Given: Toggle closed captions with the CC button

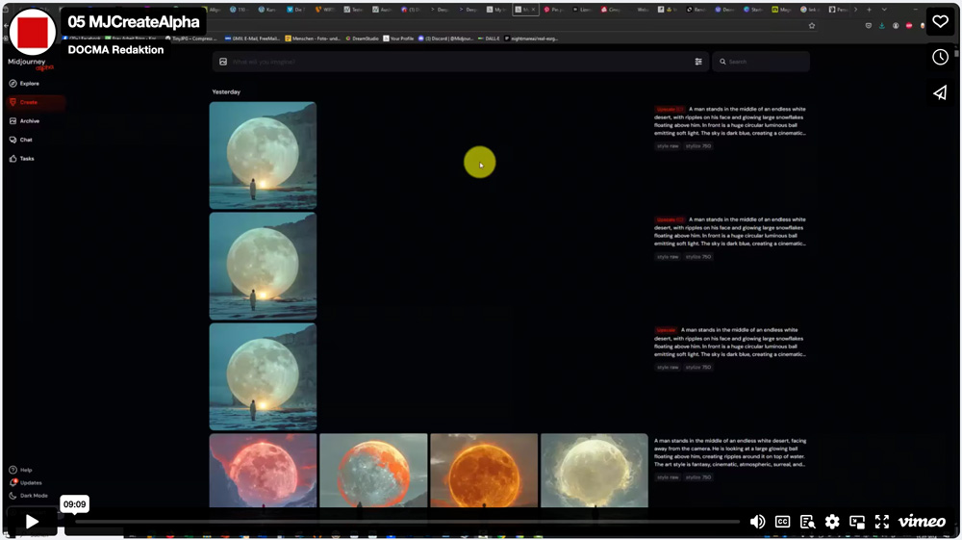Looking at the screenshot, I should pyautogui.click(x=783, y=522).
